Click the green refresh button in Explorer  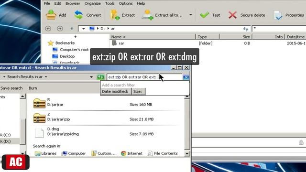[100, 77]
